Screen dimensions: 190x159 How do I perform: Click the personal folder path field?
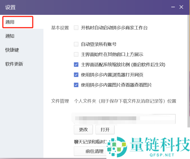125,119
